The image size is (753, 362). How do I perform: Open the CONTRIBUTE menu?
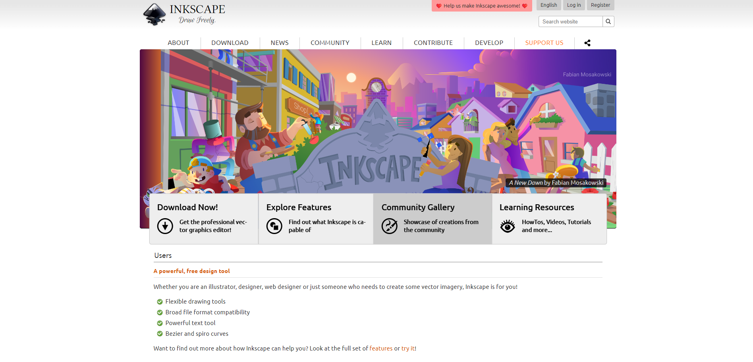point(433,43)
